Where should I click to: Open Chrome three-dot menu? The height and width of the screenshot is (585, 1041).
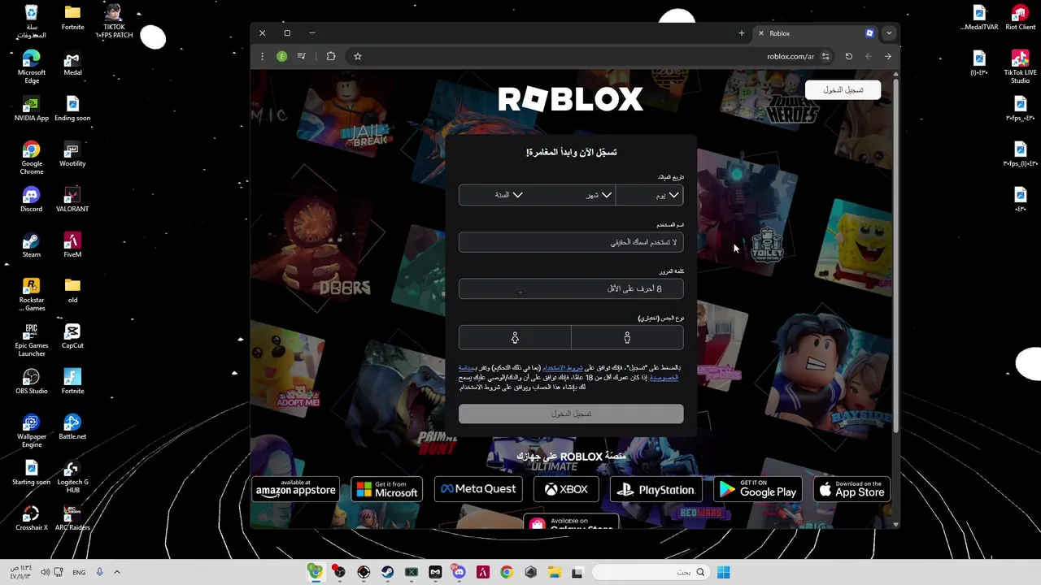point(262,56)
